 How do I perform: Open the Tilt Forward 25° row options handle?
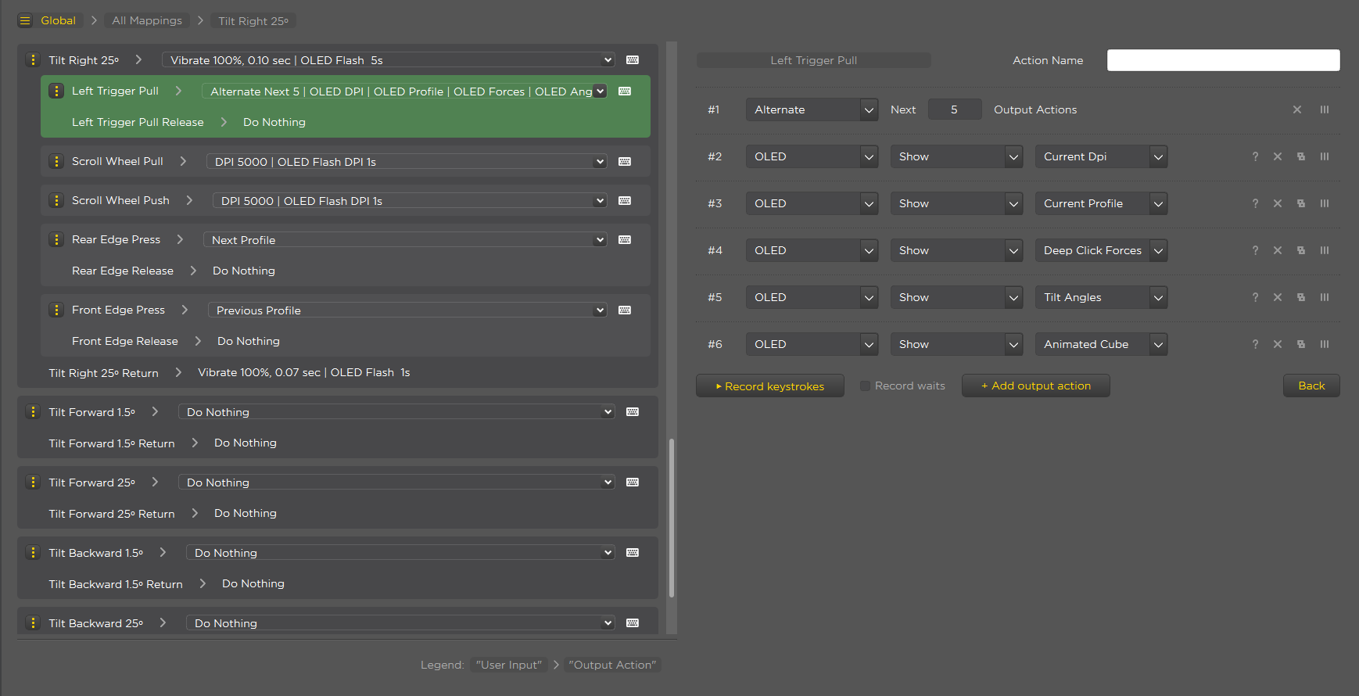coord(33,482)
